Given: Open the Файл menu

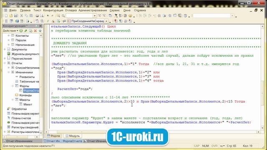Looking at the screenshot, I should click(x=13, y=10).
